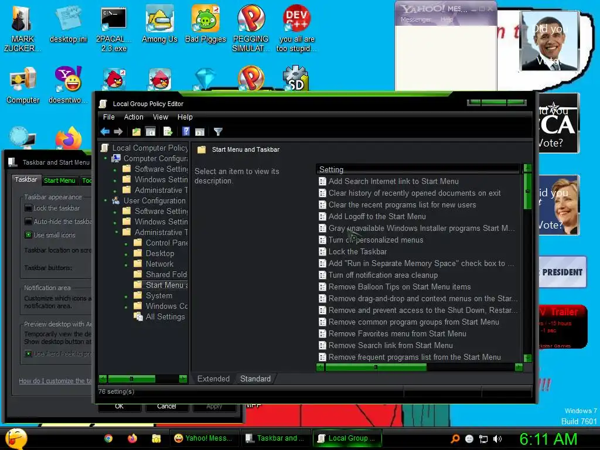Click the Filter funnel toolbar icon
This screenshot has height=450, width=600.
point(218,132)
